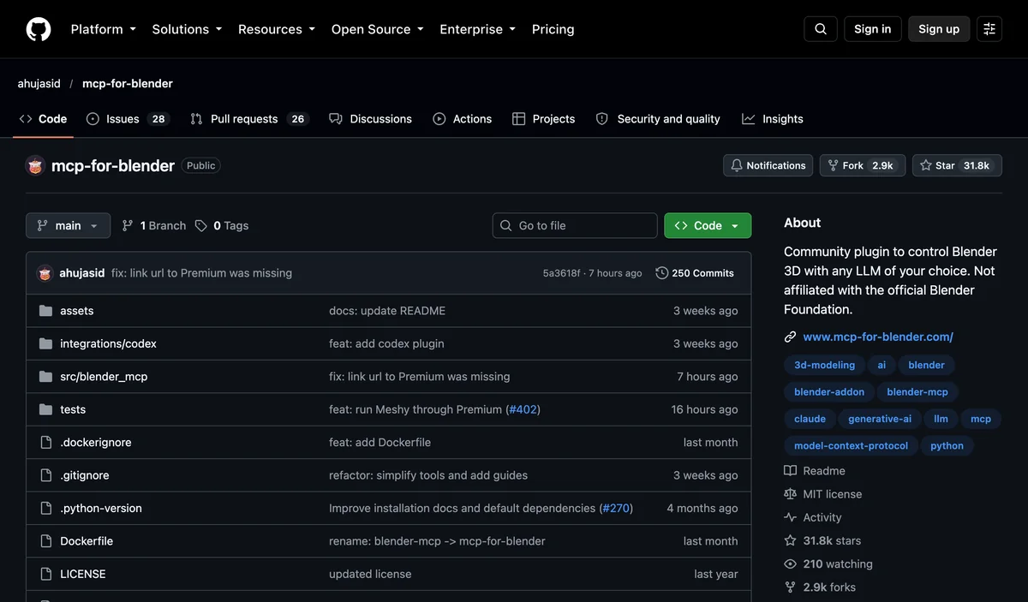Viewport: 1028px width, 602px height.
Task: Open the #402 pull request link
Action: pyautogui.click(x=523, y=409)
